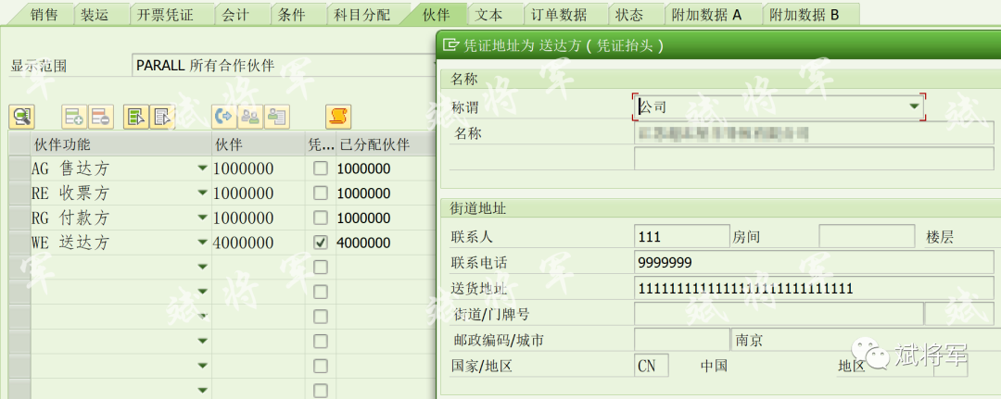1001x399 pixels.
Task: Open the dropdown in the second empty partner row
Action: coord(202,292)
